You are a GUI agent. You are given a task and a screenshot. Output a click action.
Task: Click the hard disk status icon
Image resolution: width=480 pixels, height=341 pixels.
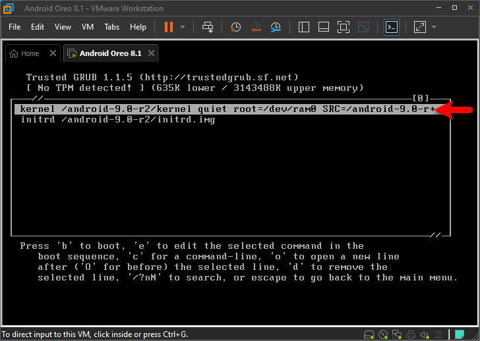click(369, 334)
